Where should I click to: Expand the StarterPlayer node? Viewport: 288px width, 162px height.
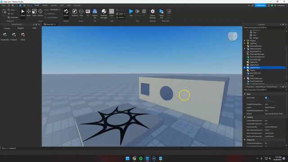click(x=244, y=68)
